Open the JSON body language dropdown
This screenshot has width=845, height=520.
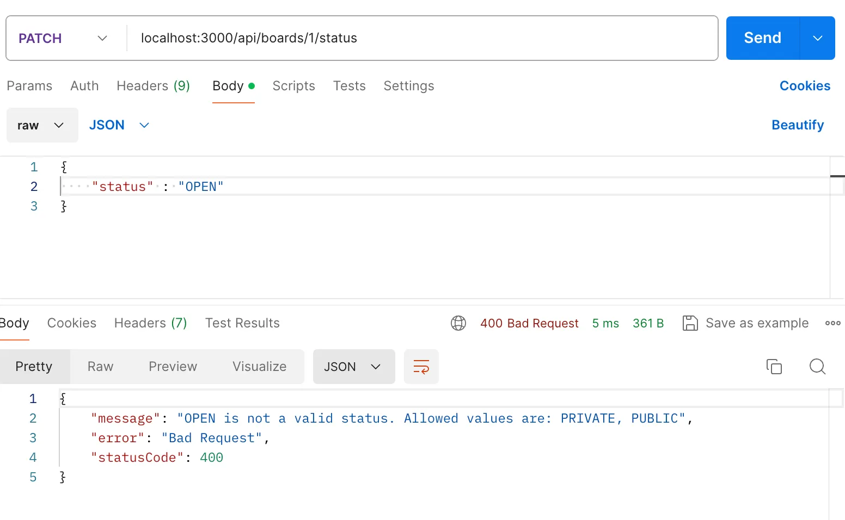click(119, 125)
